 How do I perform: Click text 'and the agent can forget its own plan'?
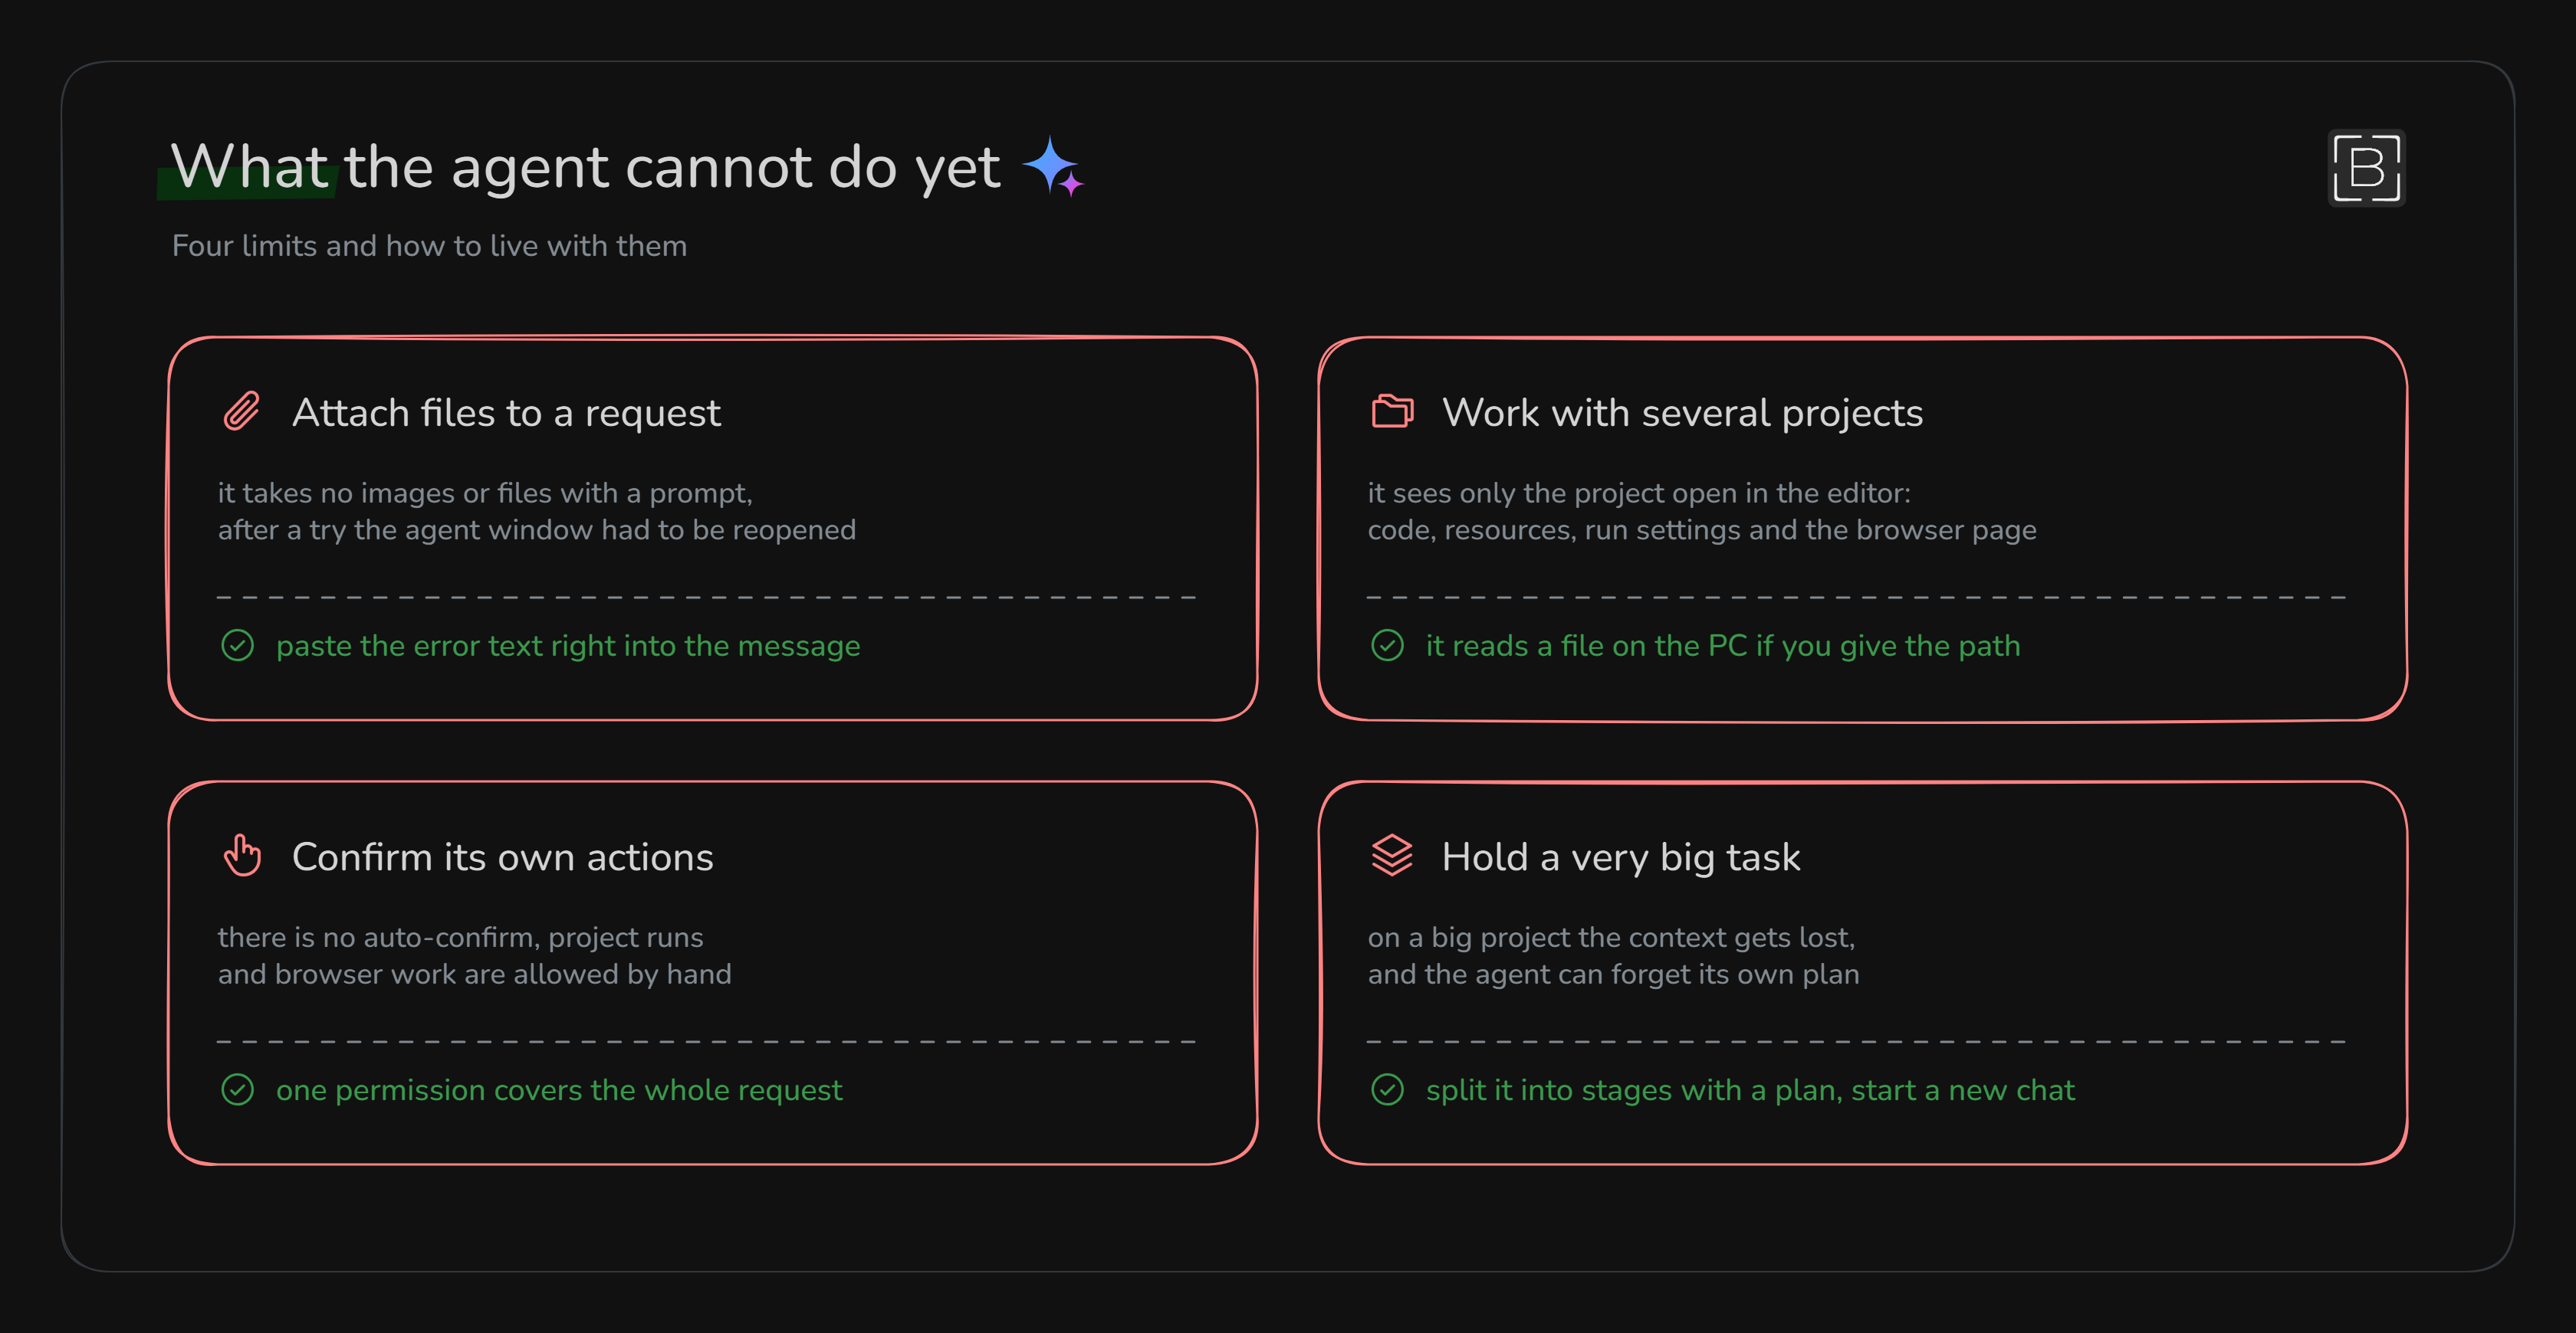[x=1614, y=974]
